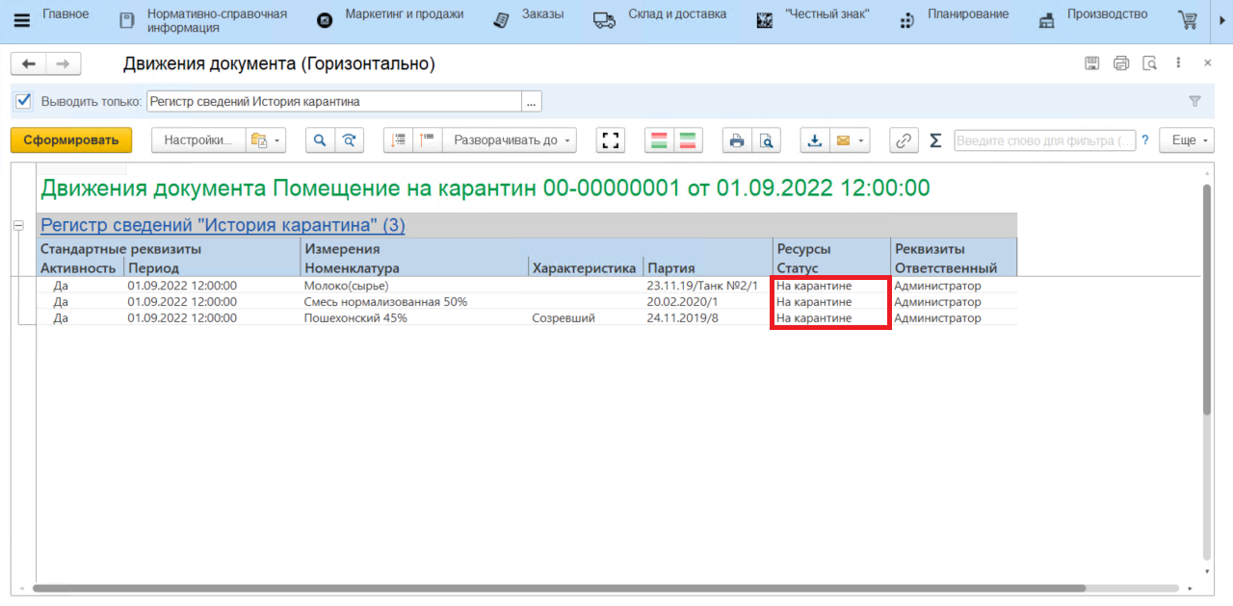
Task: Click the horizontal scrollbar at bottom
Action: [559, 588]
